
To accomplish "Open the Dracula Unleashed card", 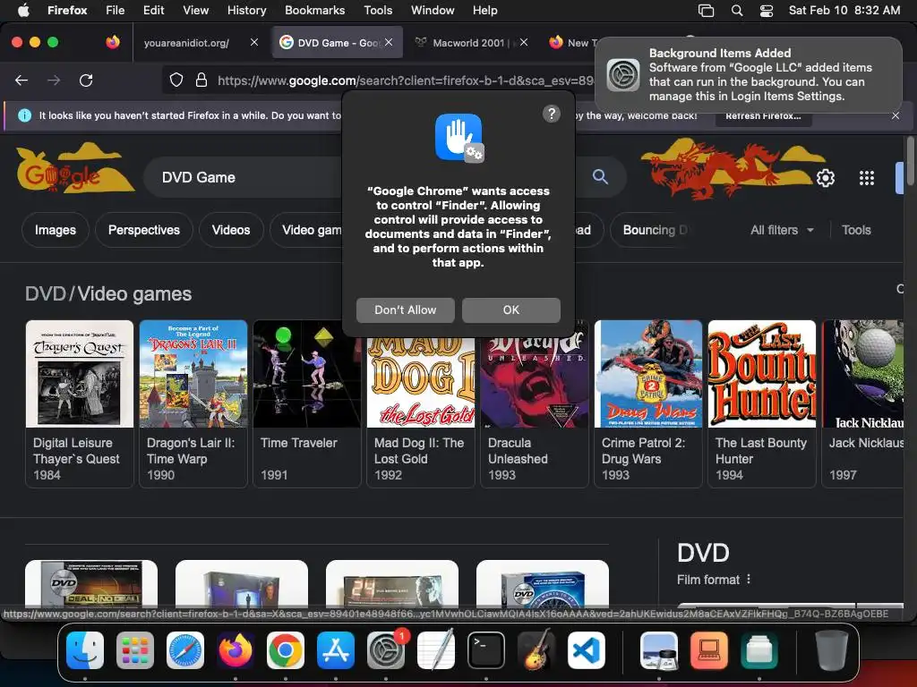I will 534,403.
